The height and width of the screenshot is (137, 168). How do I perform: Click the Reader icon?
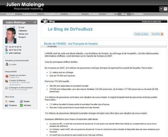[x=21, y=101]
